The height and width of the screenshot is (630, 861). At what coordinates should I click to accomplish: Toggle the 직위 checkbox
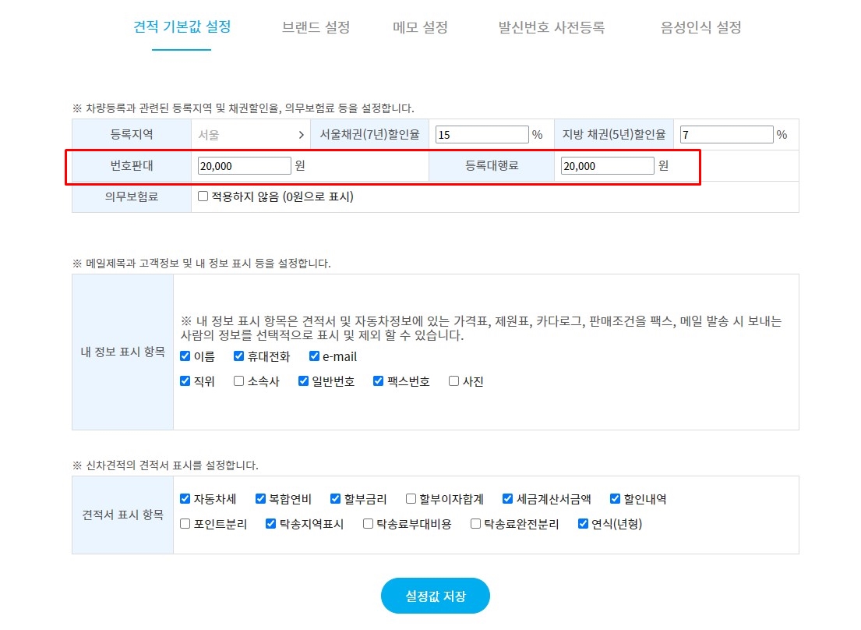pyautogui.click(x=185, y=380)
